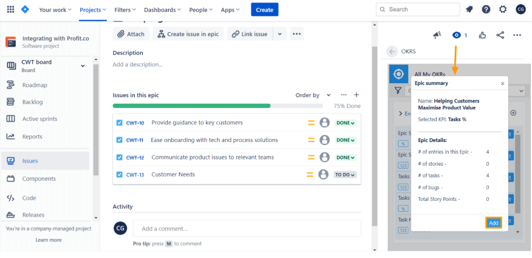Image resolution: width=532 pixels, height=258 pixels.
Task: Open Projects menu
Action: click(93, 10)
